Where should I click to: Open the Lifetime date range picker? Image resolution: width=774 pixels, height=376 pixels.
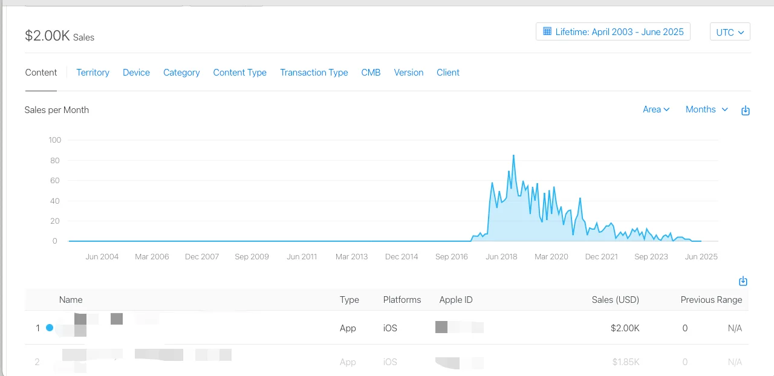pyautogui.click(x=613, y=32)
